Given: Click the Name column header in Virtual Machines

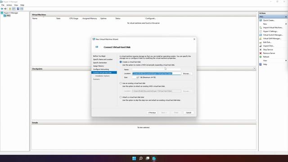Looking at the screenshot, I should [35, 18].
